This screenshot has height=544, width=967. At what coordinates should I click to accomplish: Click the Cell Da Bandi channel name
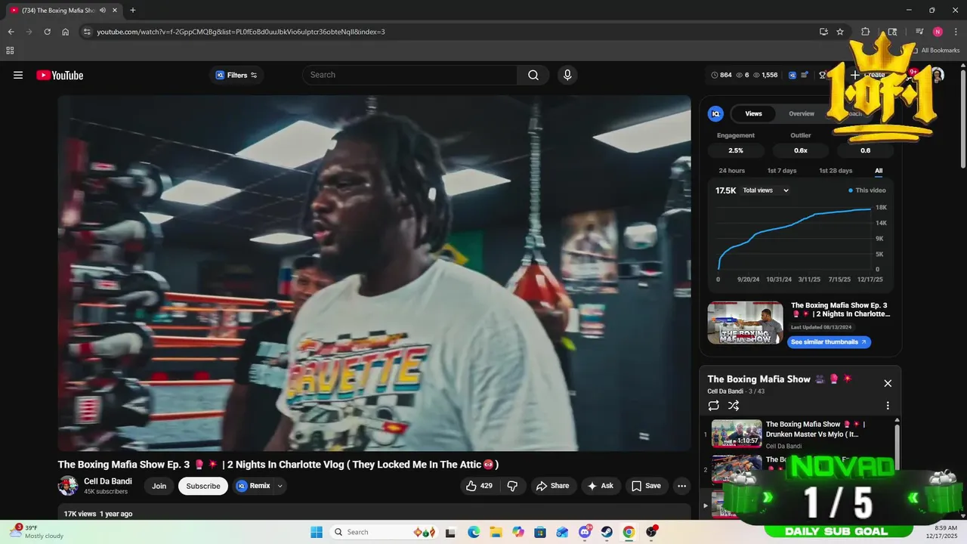tap(108, 481)
